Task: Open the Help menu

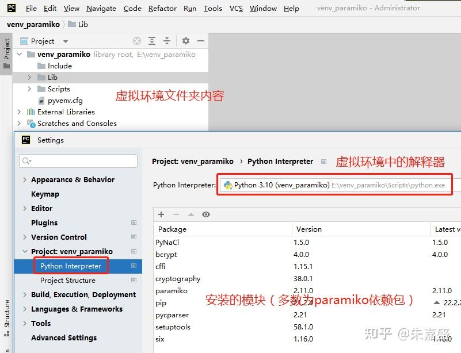Action: click(291, 9)
